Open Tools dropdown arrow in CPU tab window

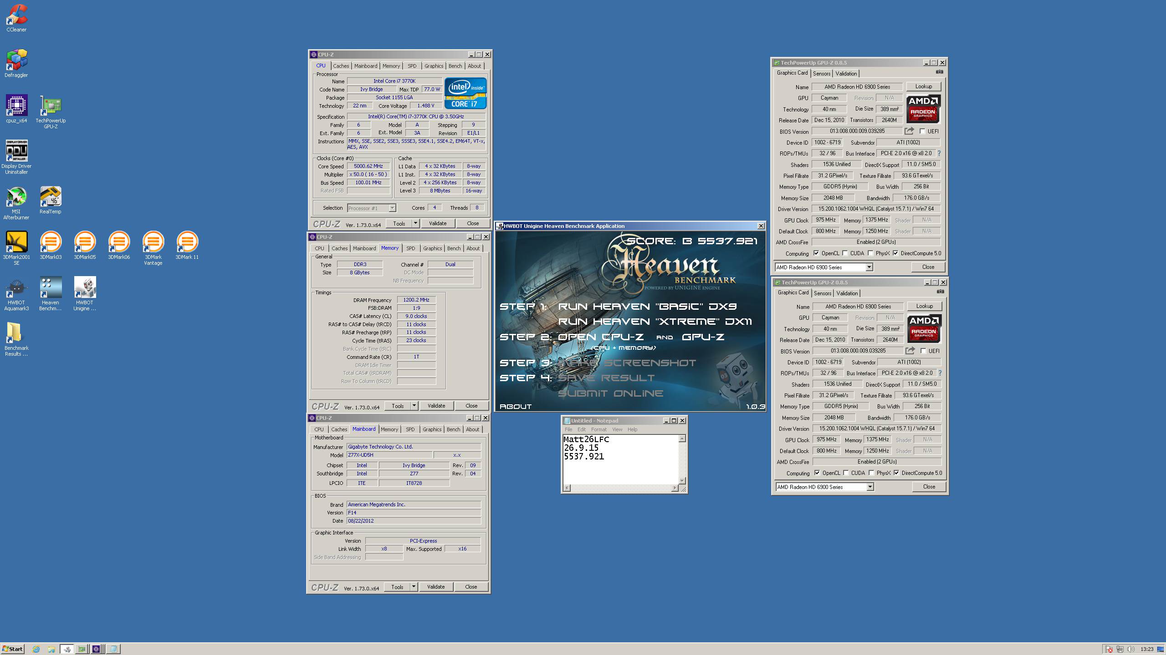coord(415,223)
